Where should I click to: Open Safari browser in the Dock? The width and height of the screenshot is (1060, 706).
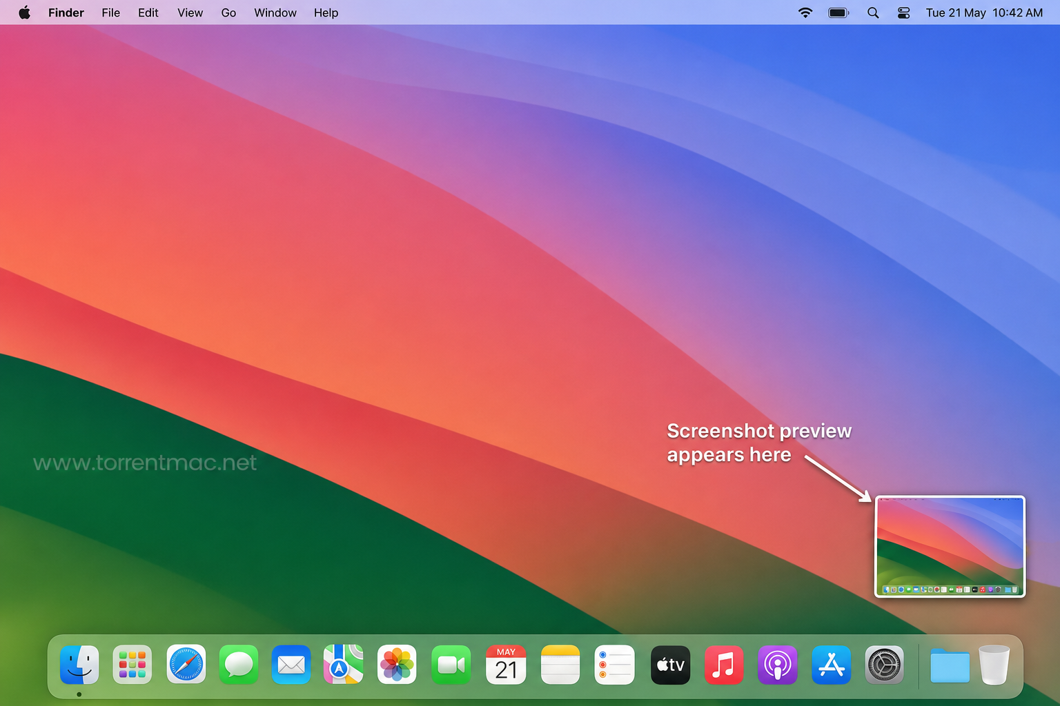click(x=186, y=665)
